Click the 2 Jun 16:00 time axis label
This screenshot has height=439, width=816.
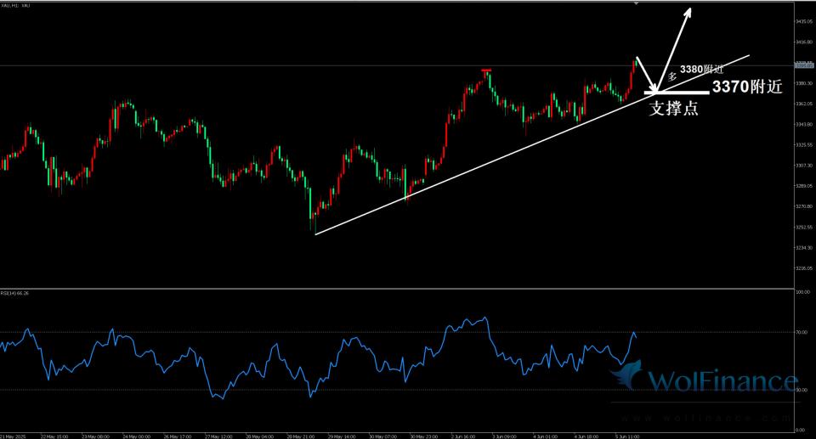[x=463, y=436]
